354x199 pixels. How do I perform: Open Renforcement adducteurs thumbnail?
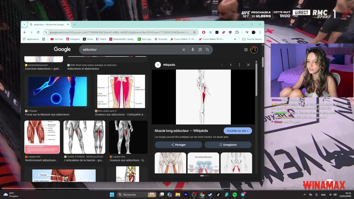tap(42, 137)
